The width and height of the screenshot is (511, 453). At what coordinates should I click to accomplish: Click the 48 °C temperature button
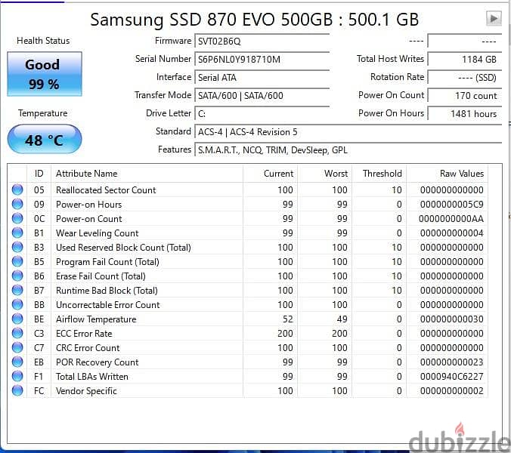(x=45, y=139)
